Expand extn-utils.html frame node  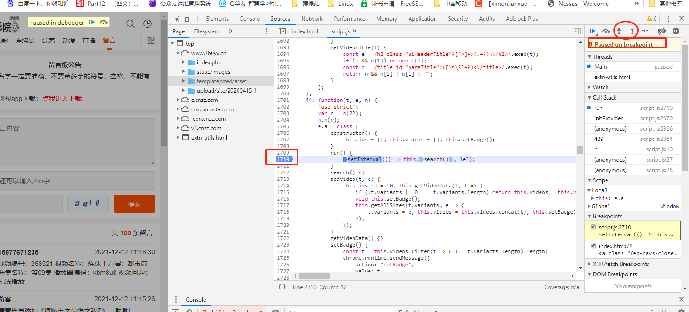click(x=178, y=138)
